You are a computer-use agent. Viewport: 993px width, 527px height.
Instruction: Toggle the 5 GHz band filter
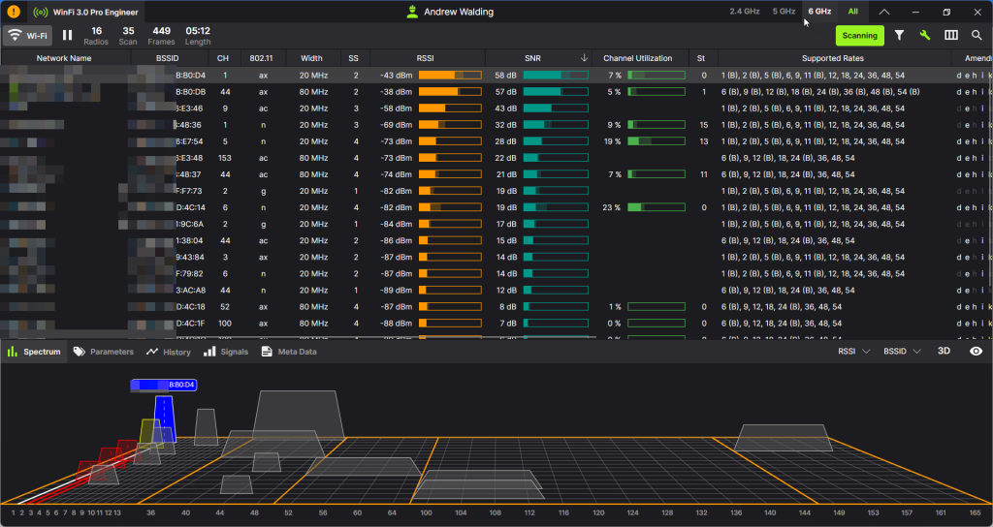pyautogui.click(x=784, y=12)
